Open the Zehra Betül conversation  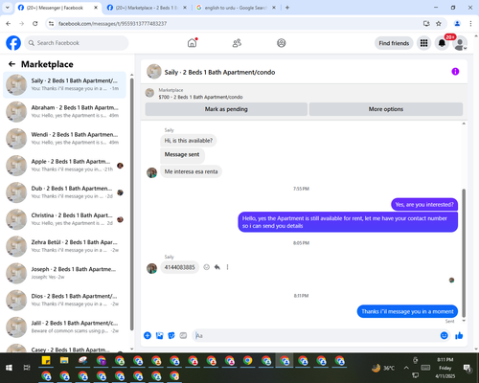point(64,246)
